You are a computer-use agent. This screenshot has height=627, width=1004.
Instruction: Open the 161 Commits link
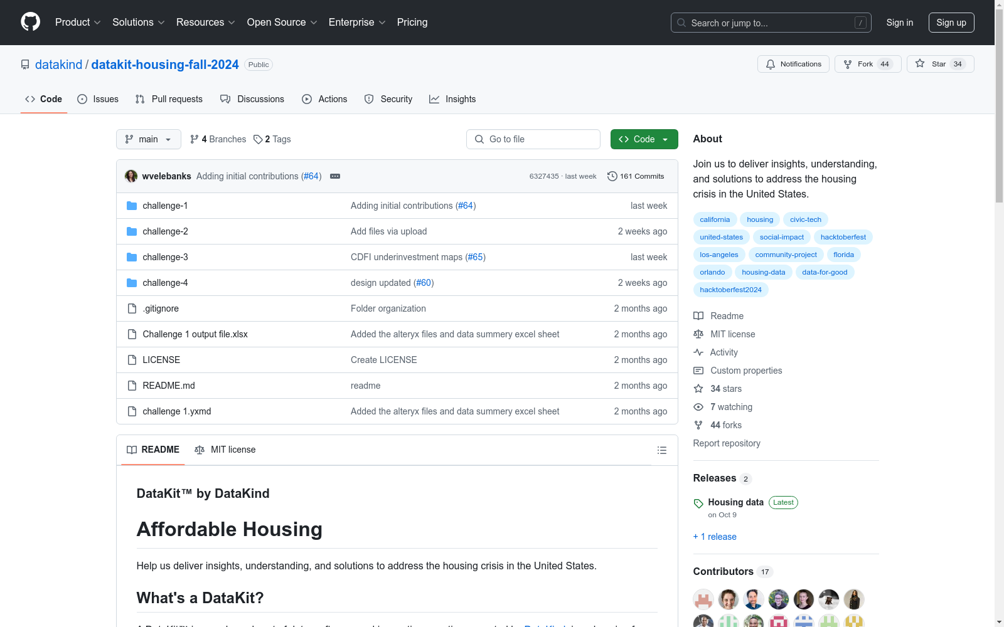(x=636, y=176)
